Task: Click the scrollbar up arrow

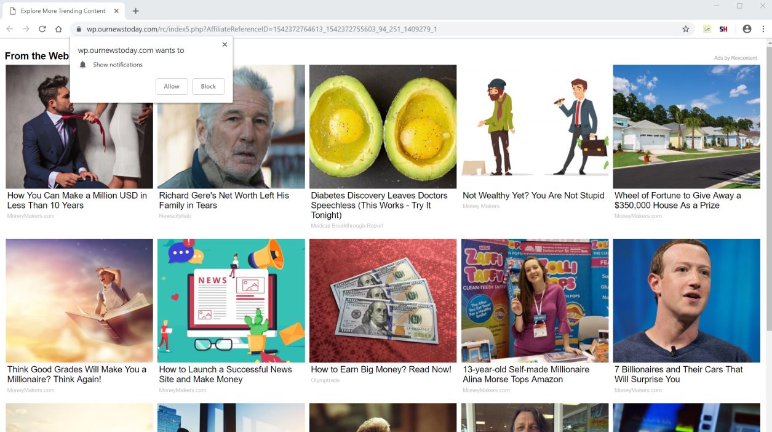Action: click(768, 42)
